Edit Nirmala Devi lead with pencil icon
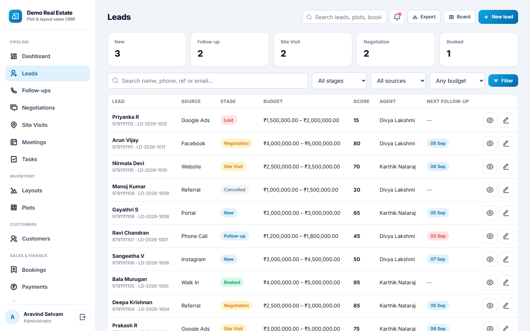Image resolution: width=530 pixels, height=331 pixels. point(506,167)
